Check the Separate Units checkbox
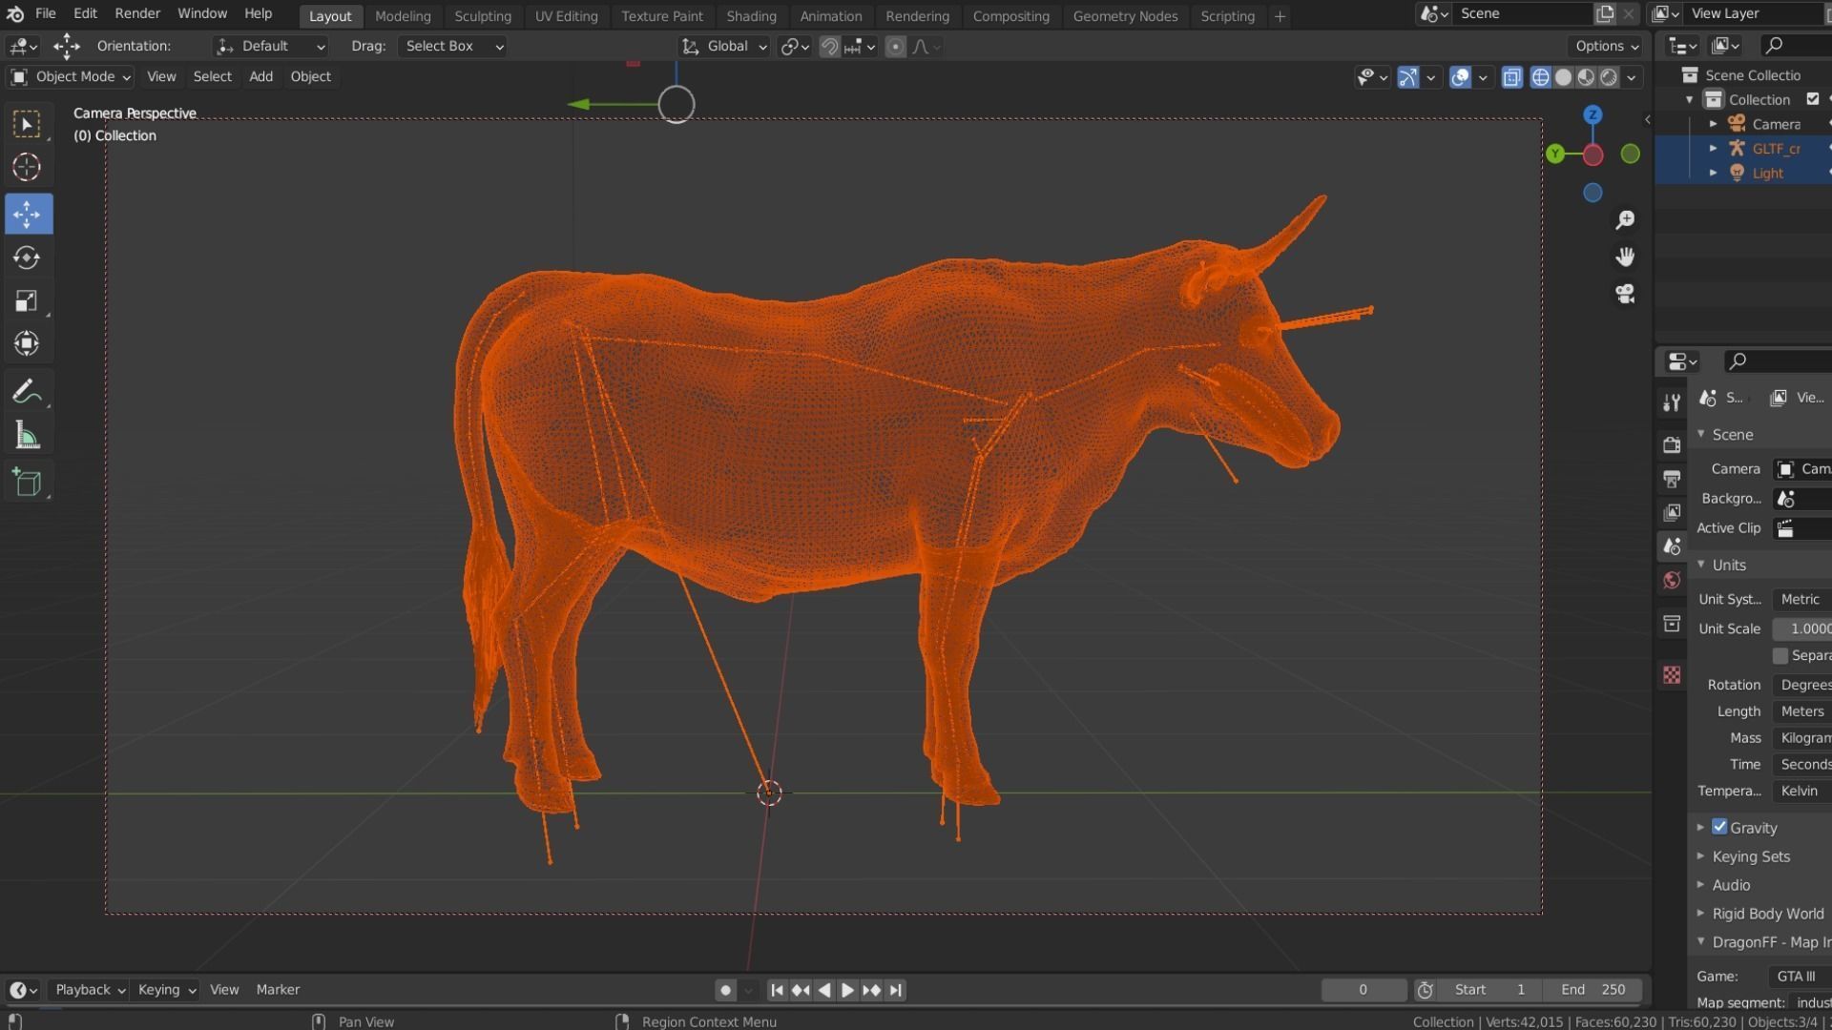The width and height of the screenshot is (1832, 1030). (1780, 655)
